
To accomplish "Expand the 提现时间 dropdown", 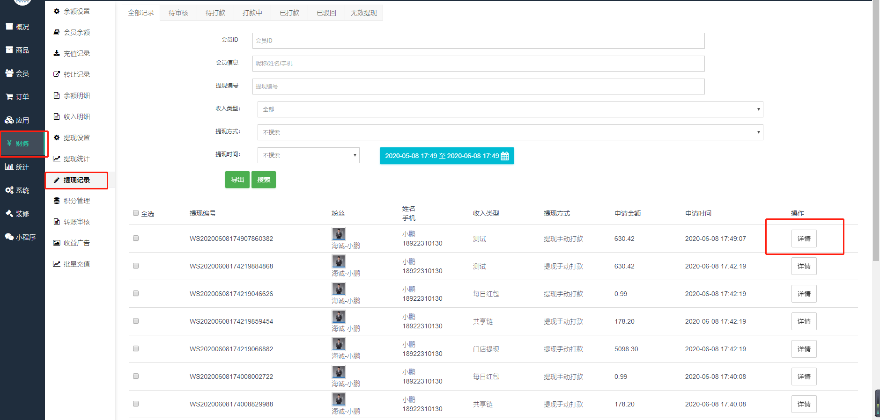I will pos(308,155).
